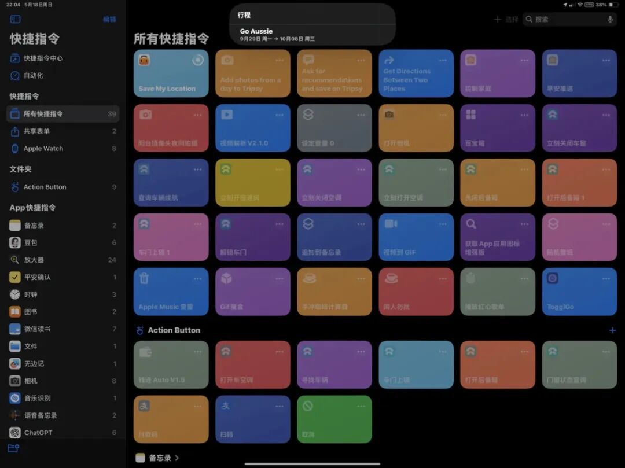Viewport: 625px width, 468px height.
Task: Open 相机 app shortcuts in sidebar
Action: 63,381
